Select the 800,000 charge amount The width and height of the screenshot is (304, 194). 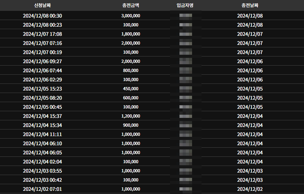[x=131, y=71]
